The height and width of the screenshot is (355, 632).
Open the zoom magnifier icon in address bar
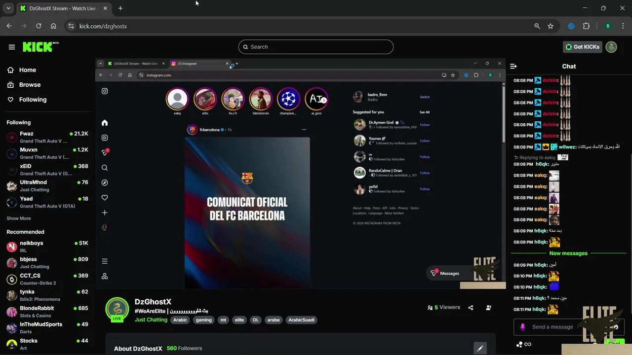point(537,26)
